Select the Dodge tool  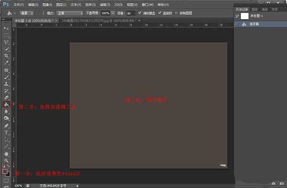point(6,118)
